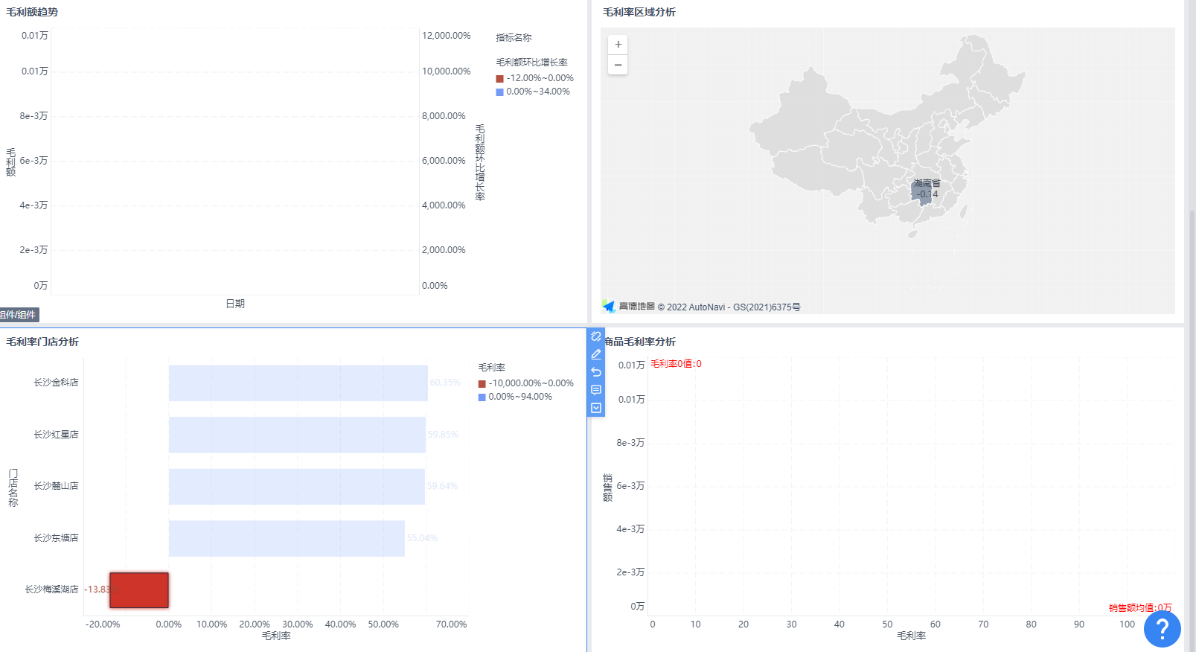
Task: Select the highlighted Hunan province on the map
Action: 922,192
